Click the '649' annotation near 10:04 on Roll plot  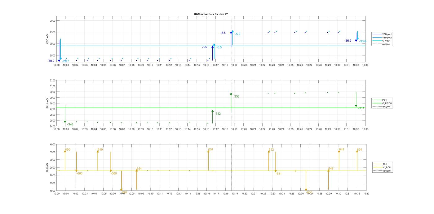(x=100, y=150)
